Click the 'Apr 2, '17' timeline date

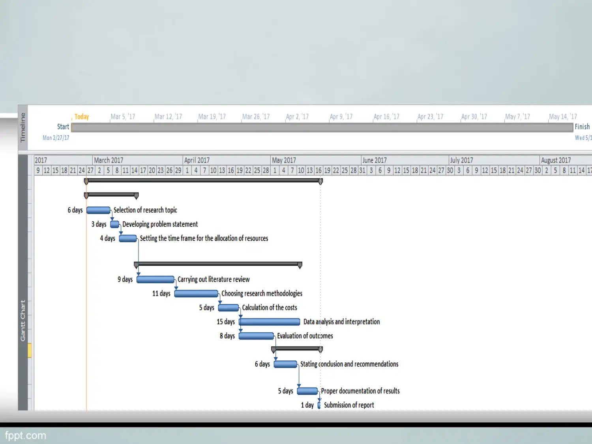297,117
